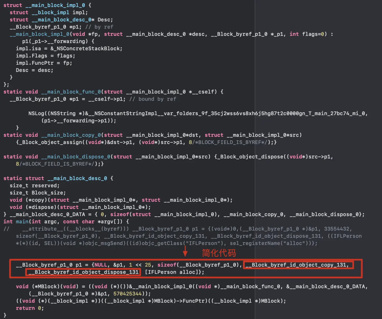Click the red downward arrow annotation

[185, 251]
